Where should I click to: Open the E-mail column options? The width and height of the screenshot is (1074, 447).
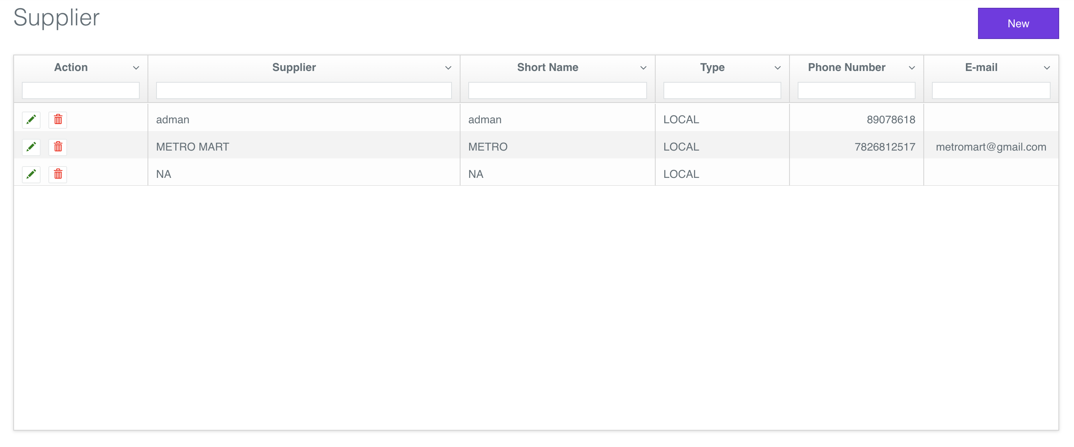pyautogui.click(x=1047, y=67)
